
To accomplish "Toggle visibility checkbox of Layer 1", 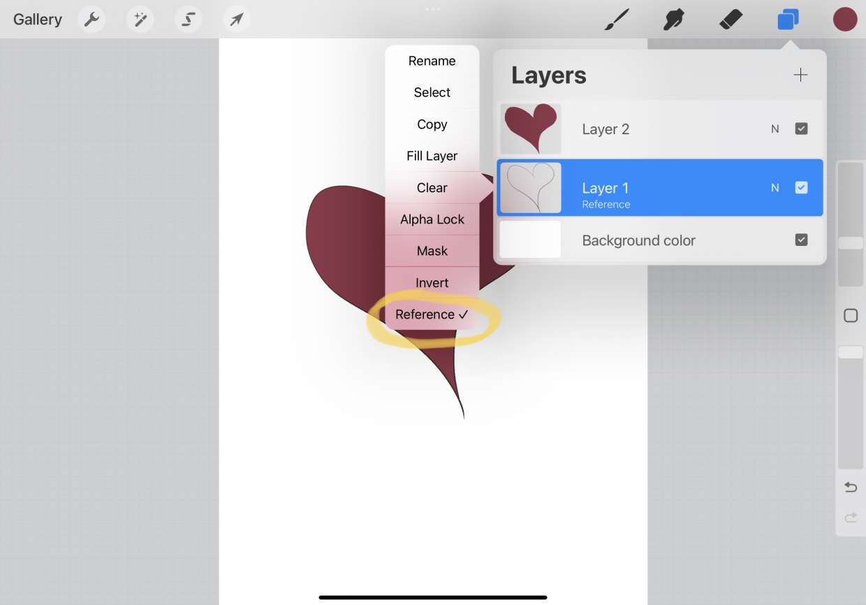I will click(x=801, y=187).
